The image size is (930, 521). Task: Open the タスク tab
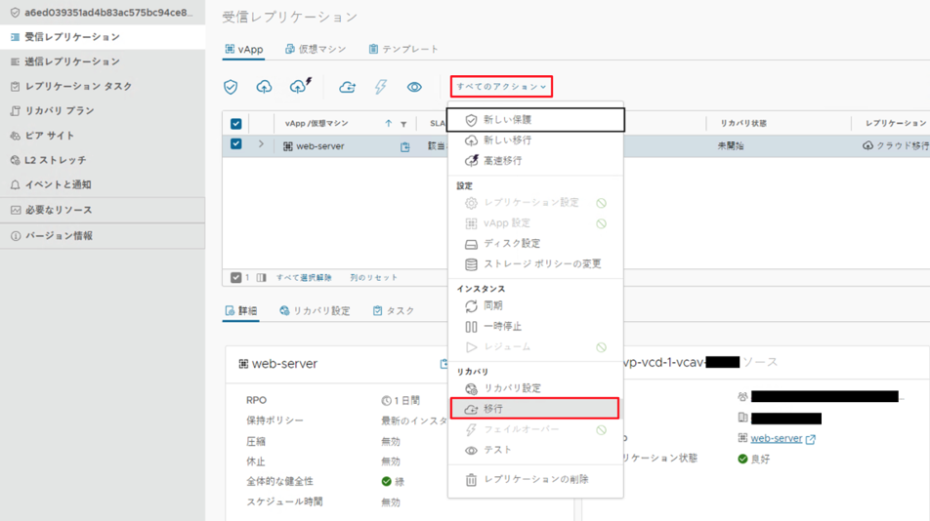pos(394,310)
